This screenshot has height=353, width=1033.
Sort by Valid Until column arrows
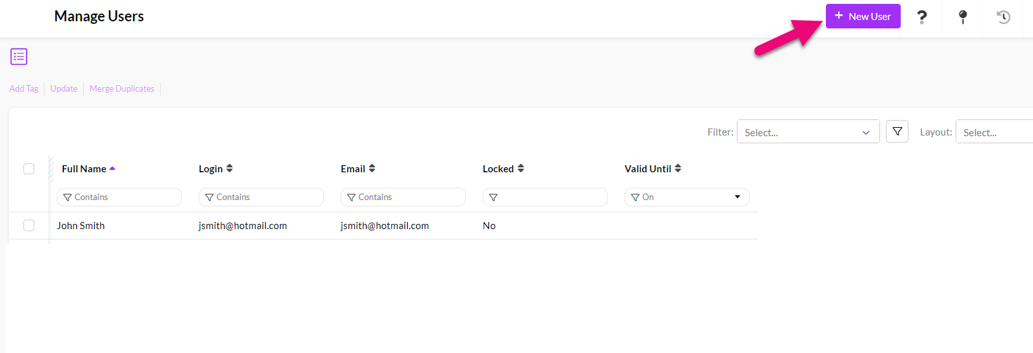(677, 168)
